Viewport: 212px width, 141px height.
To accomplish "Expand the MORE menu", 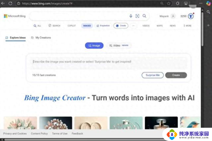I will click(x=187, y=26).
